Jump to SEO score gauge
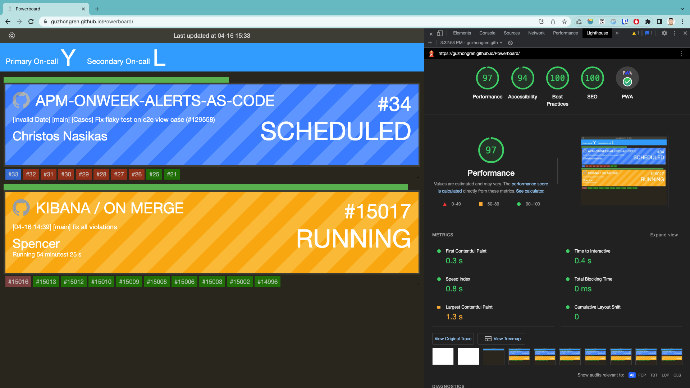This screenshot has width=690, height=388. click(x=592, y=78)
